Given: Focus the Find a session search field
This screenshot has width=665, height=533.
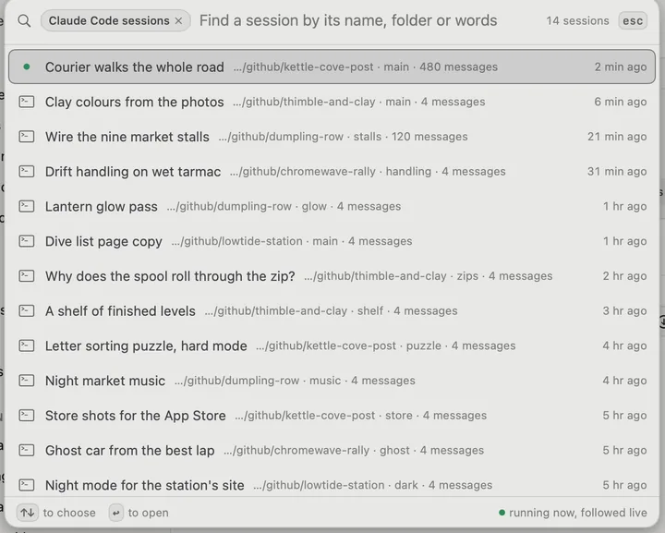Looking at the screenshot, I should [x=348, y=20].
